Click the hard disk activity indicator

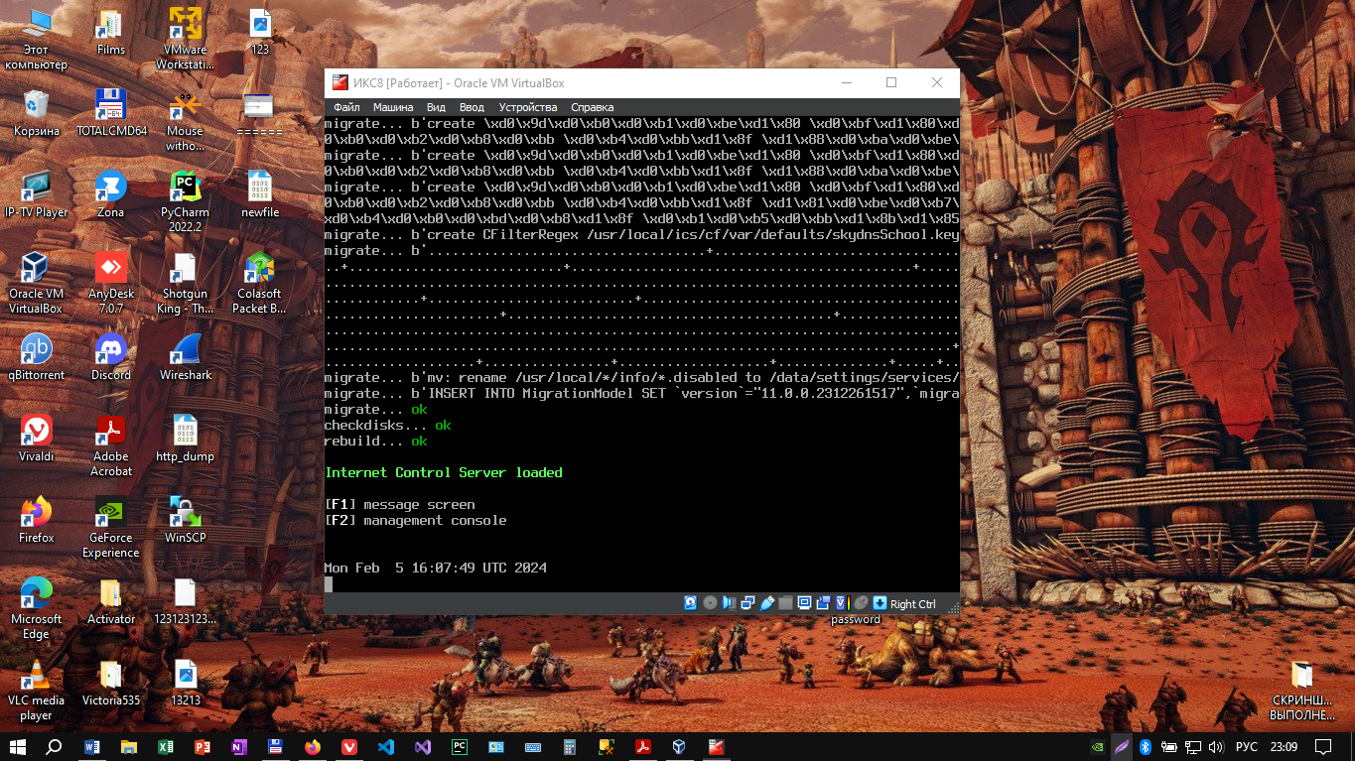pos(691,603)
